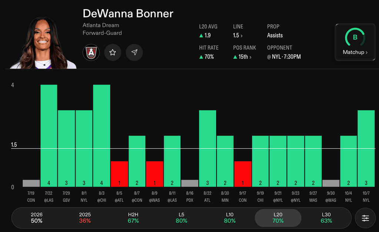Favorite the player with the star icon
The image size is (379, 232).
click(113, 52)
